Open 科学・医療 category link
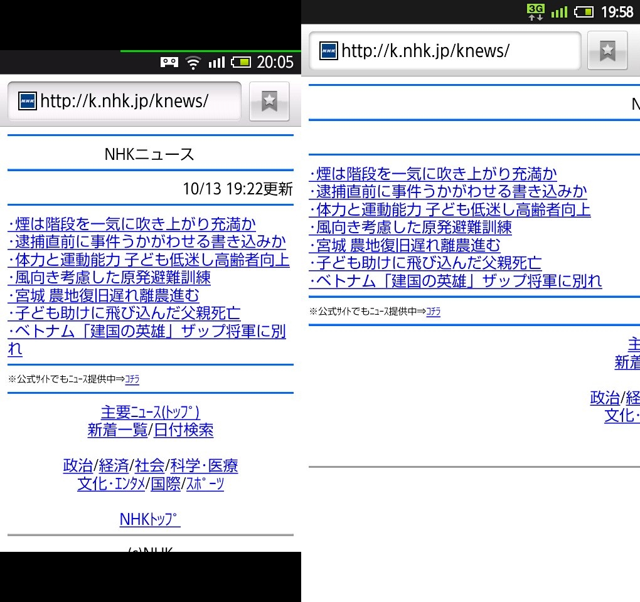Image resolution: width=640 pixels, height=602 pixels. 204,466
